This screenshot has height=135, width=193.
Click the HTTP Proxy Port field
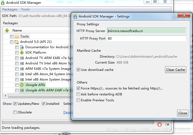click(147, 38)
